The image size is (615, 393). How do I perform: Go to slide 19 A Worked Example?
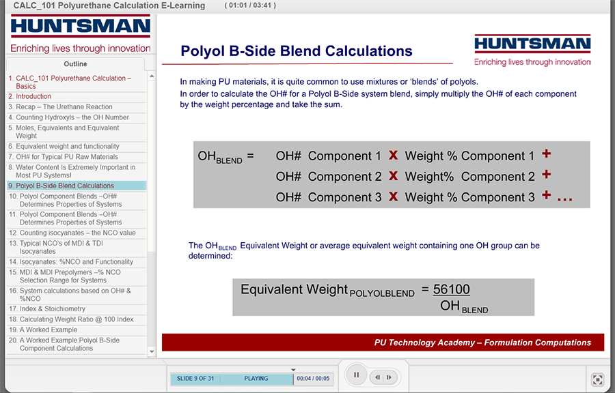pos(48,330)
